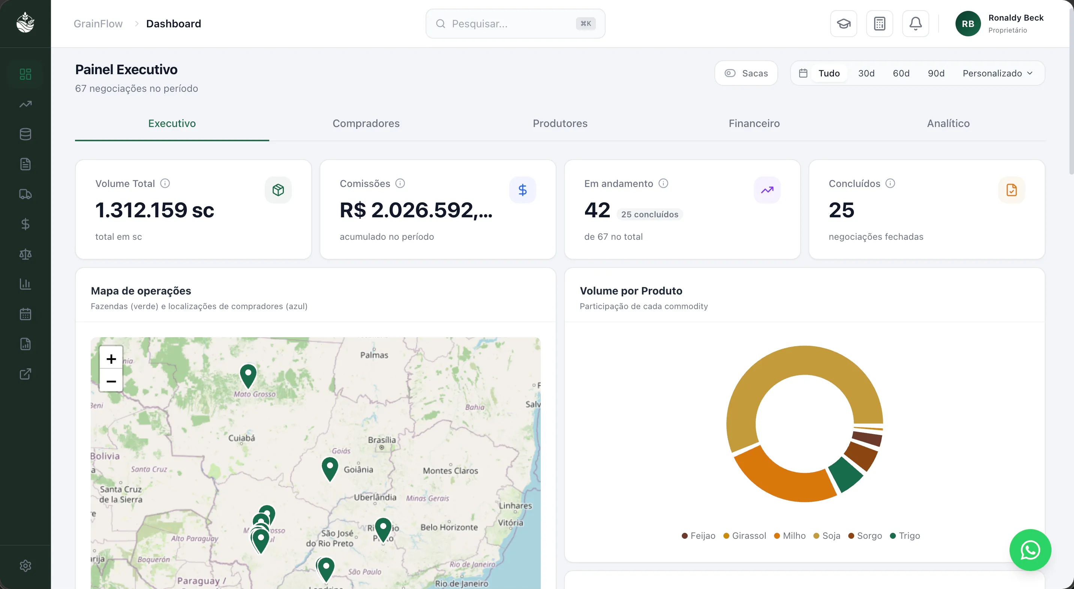Select the Tudo period filter
The width and height of the screenshot is (1074, 589).
pyautogui.click(x=829, y=73)
